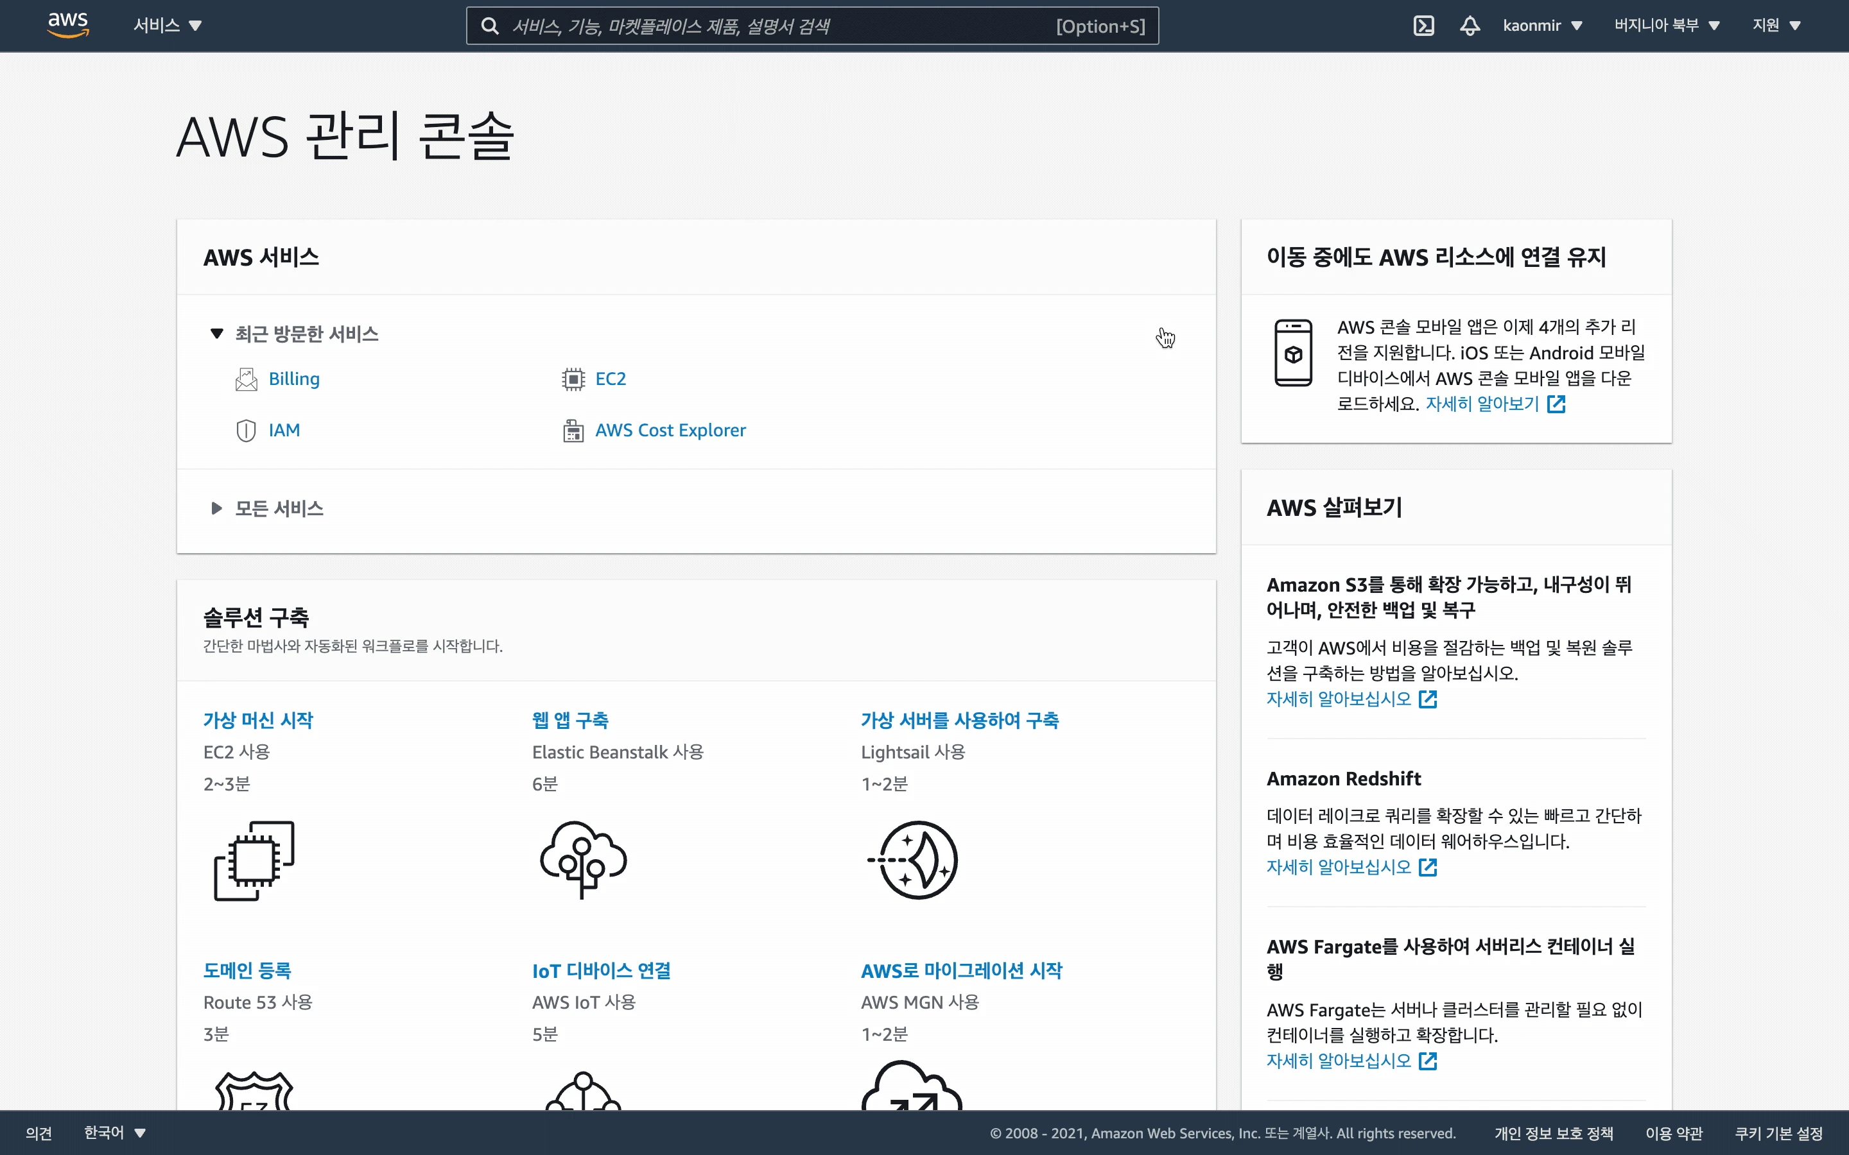Click the search magnifier icon
This screenshot has width=1849, height=1155.
490,26
